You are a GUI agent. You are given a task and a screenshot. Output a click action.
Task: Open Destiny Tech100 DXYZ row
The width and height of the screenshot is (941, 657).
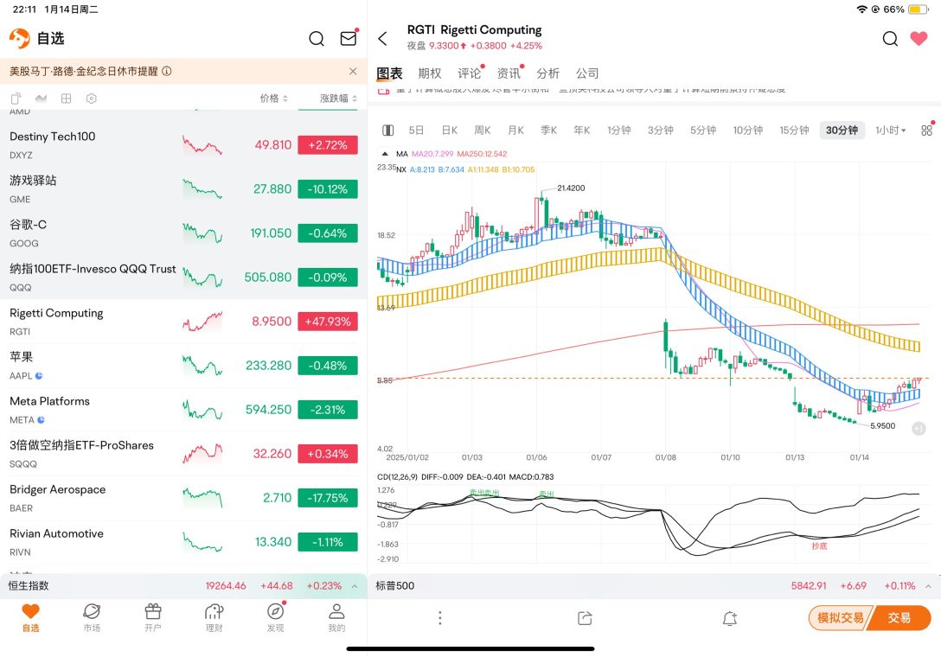click(x=183, y=145)
